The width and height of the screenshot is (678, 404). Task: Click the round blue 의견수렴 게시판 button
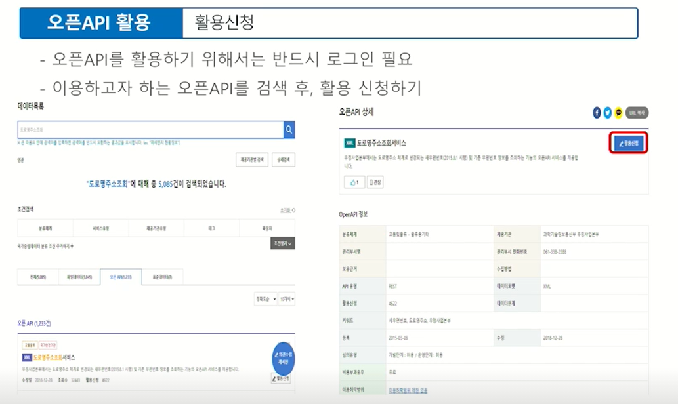point(284,358)
